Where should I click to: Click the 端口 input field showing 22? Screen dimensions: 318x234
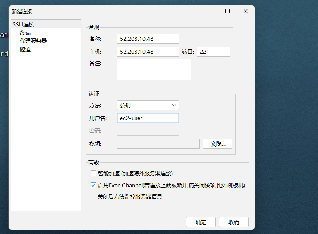[213, 52]
